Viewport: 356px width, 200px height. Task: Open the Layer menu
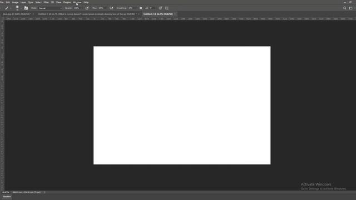click(x=23, y=2)
